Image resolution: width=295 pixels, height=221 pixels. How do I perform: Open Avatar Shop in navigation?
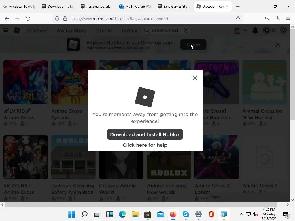tap(72, 31)
